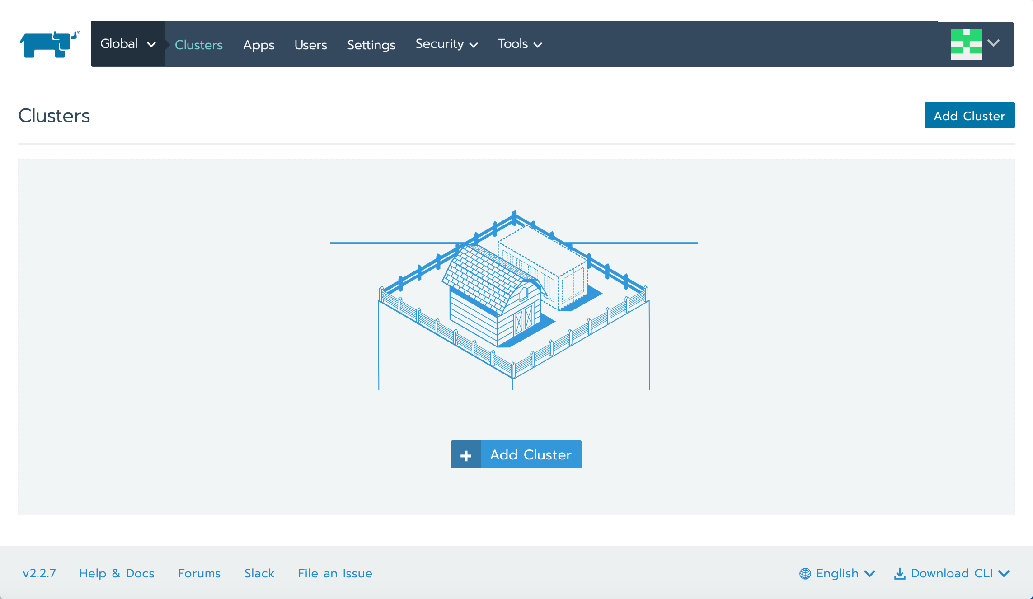Open the English language selector
Screen dimensions: 1033x599
click(x=837, y=573)
